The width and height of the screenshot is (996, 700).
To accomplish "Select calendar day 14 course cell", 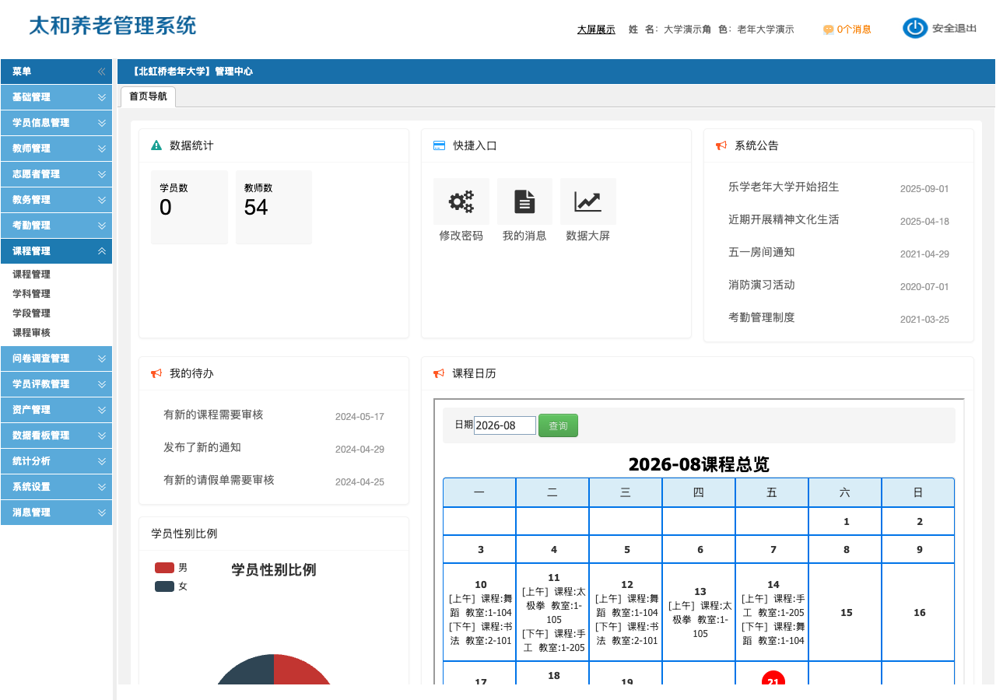I will click(x=772, y=612).
